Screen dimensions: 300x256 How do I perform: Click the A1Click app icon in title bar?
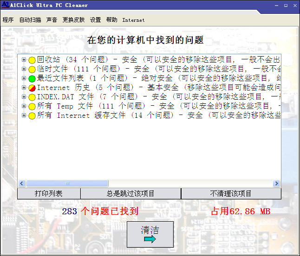(x=5, y=5)
